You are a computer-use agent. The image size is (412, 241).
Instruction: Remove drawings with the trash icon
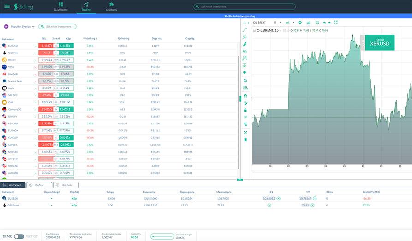pos(245,140)
